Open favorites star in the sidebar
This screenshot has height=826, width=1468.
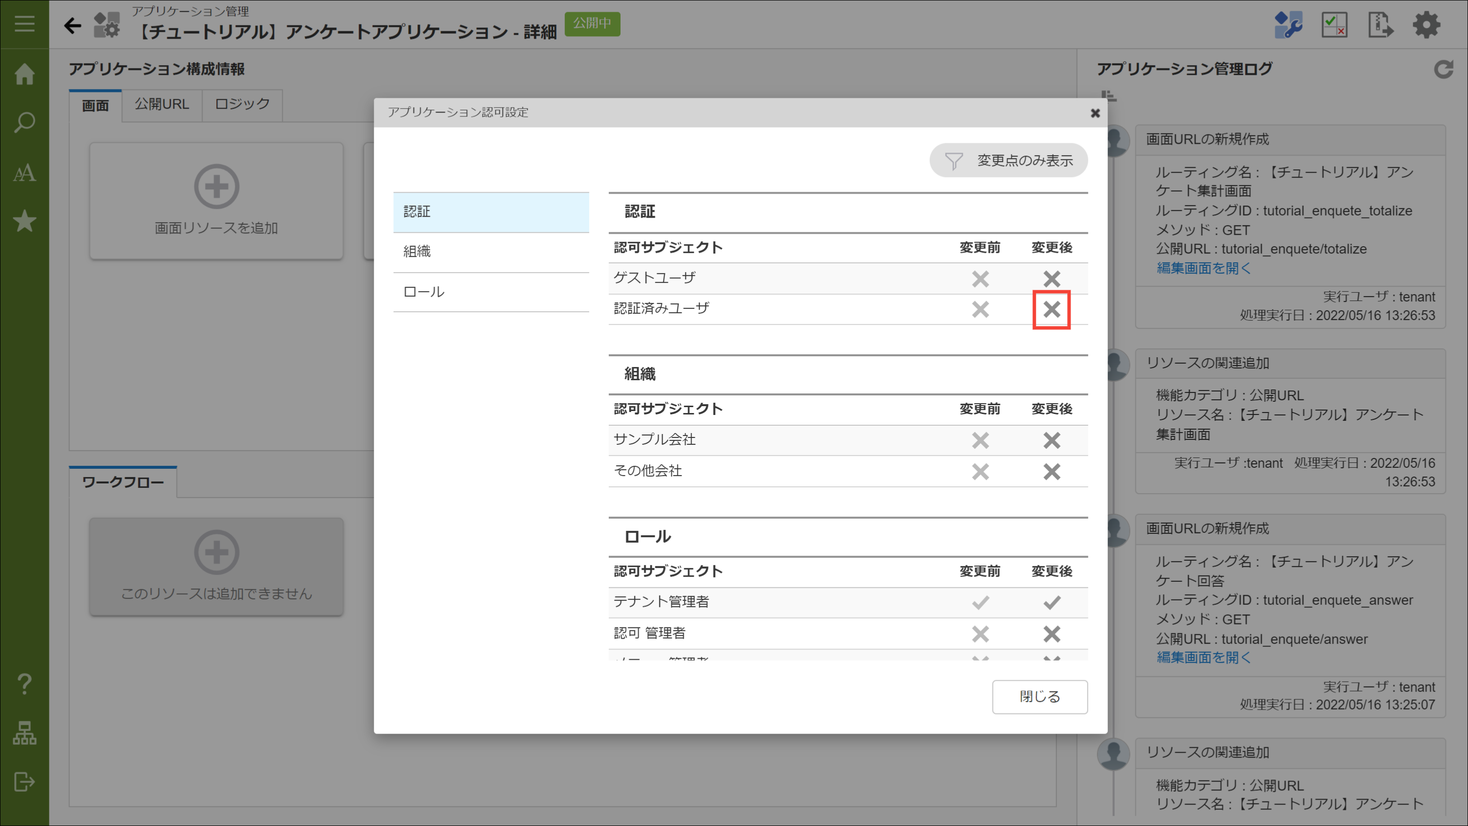coord(24,221)
